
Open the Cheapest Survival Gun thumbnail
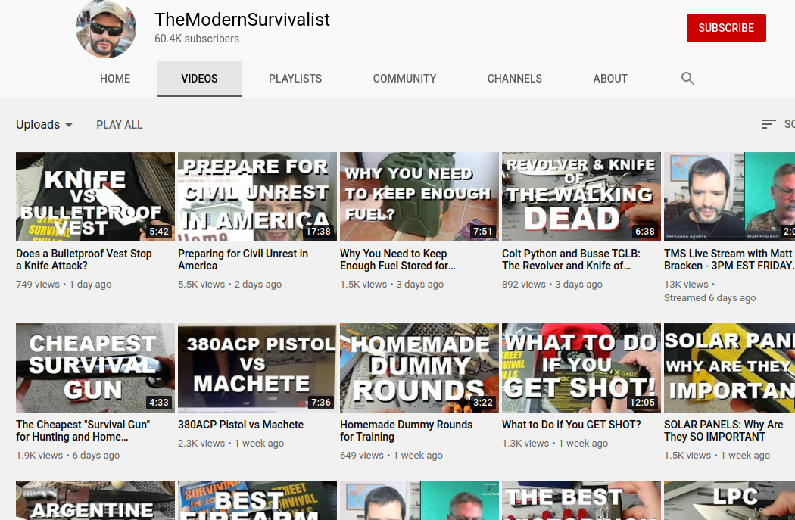[95, 368]
